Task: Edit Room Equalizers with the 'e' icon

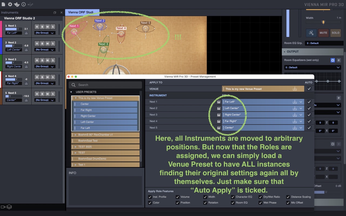Action: 338,60
